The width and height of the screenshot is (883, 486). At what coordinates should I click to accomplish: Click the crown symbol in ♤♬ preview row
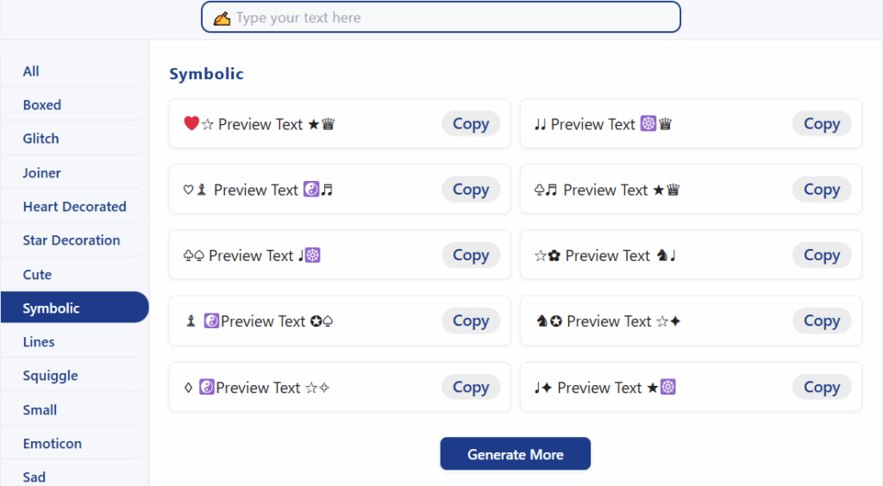[673, 190]
